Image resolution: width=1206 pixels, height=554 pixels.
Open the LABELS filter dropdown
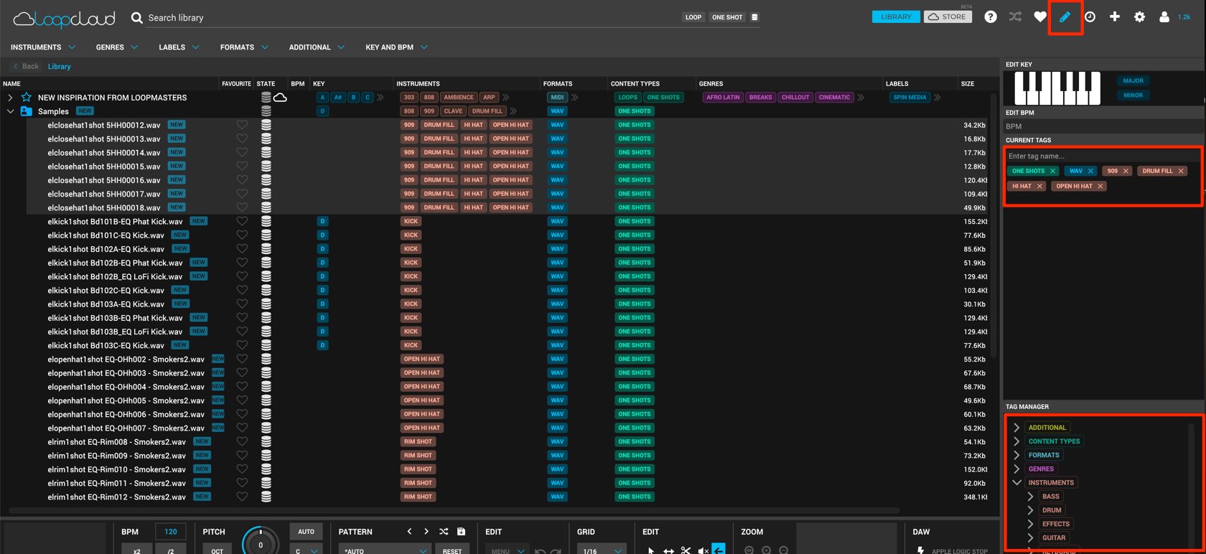click(179, 47)
